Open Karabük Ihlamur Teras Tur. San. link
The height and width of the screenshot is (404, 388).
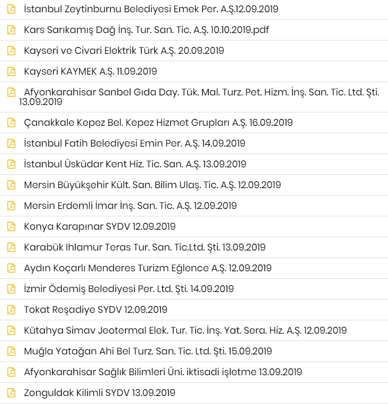click(x=145, y=247)
